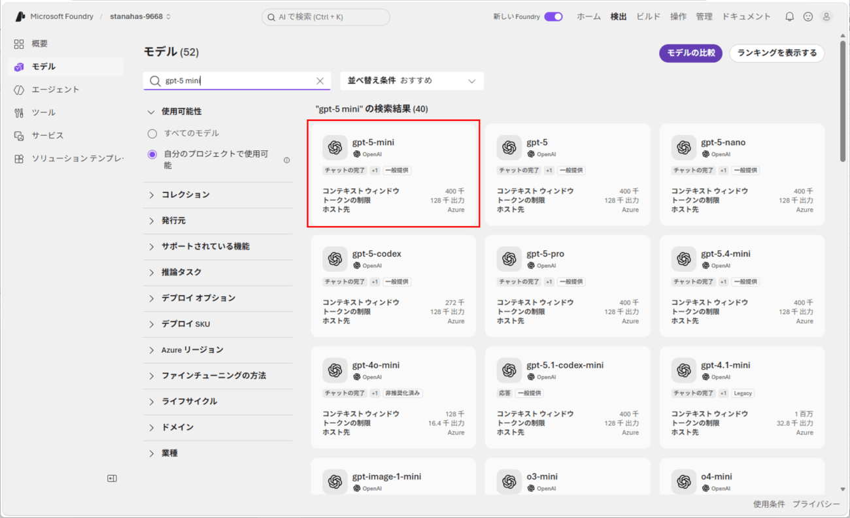
Task: Click the info icon beside 自分のプロジェクトで使用可能
Action: pos(286,160)
